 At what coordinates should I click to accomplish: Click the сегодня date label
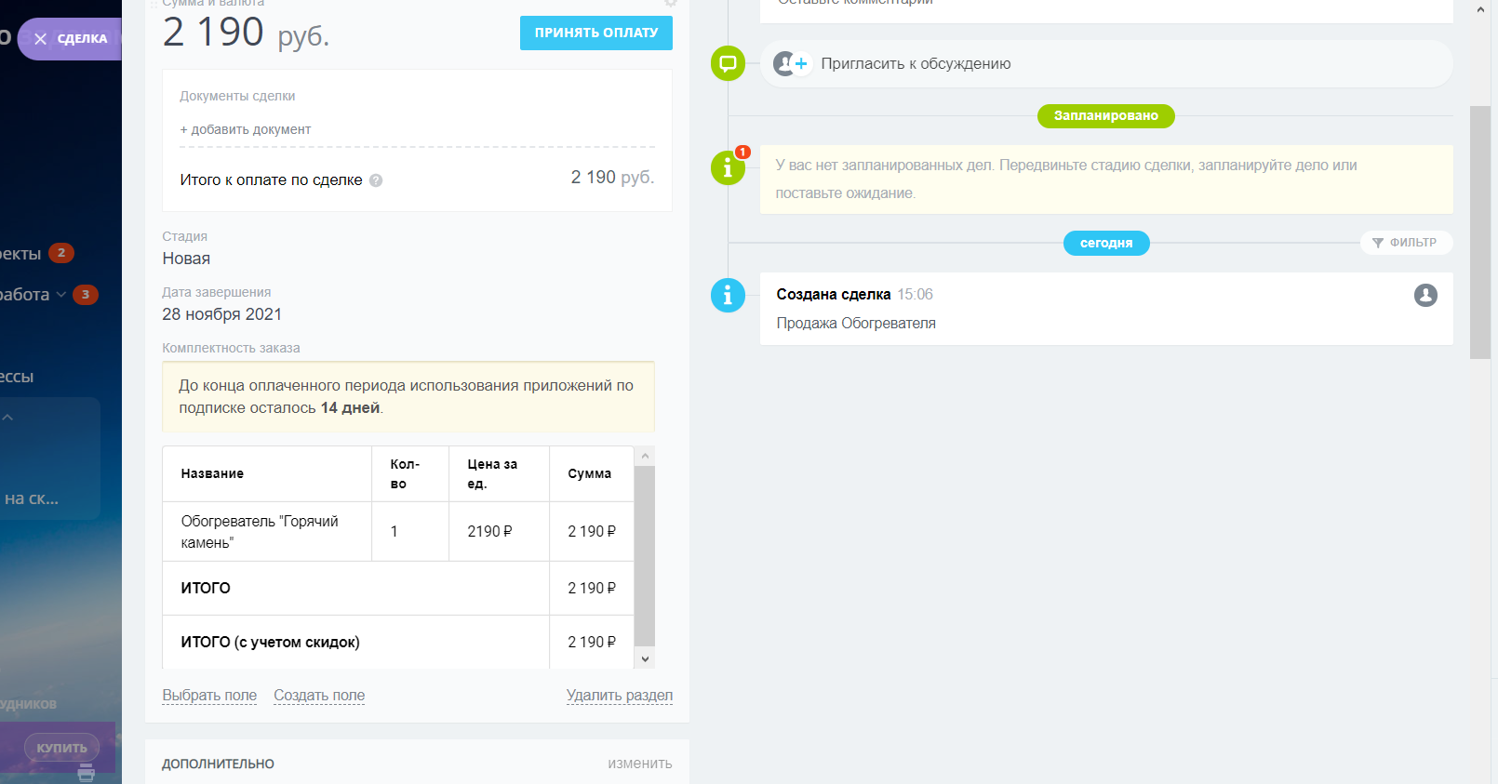point(1106,243)
